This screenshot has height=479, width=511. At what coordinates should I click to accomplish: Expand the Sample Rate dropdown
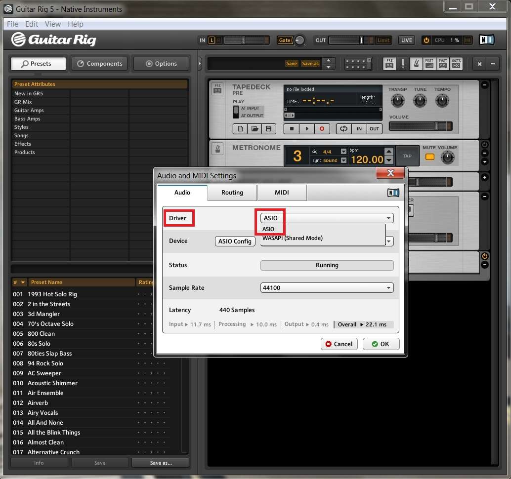point(327,288)
